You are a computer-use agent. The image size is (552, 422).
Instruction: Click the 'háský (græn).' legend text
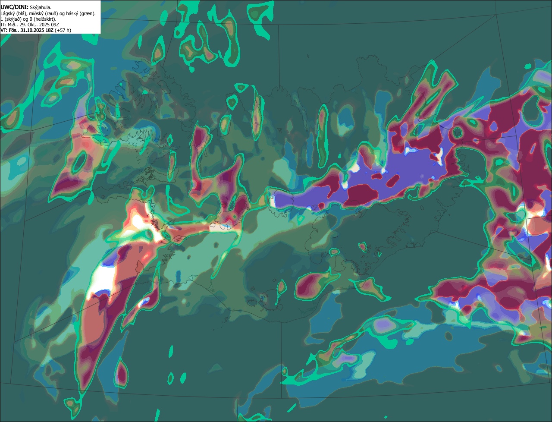[x=81, y=14]
